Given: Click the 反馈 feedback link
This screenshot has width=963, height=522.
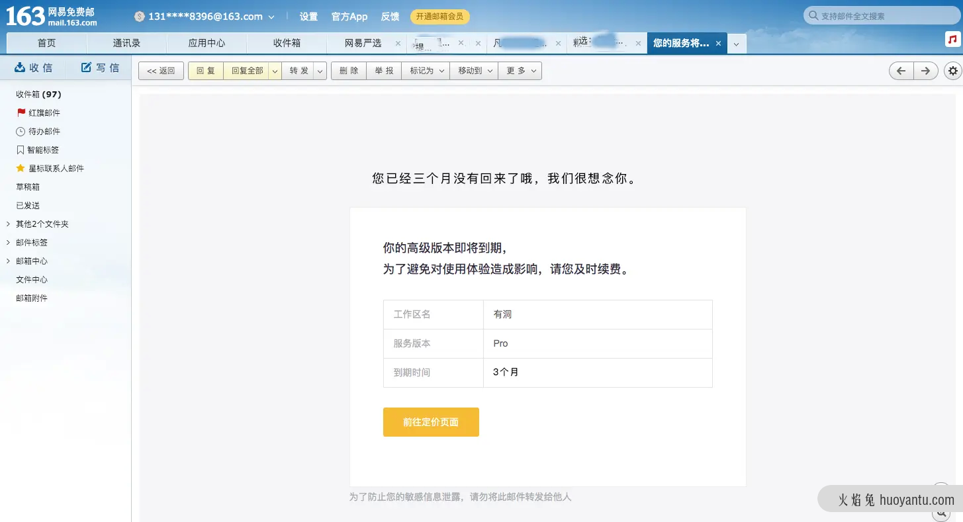Looking at the screenshot, I should pos(390,17).
